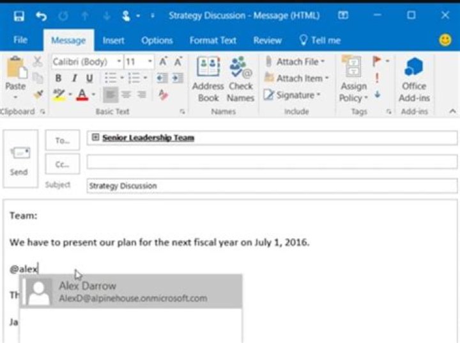The width and height of the screenshot is (460, 343).
Task: Open highlight color dropdown arrow
Action: (x=70, y=95)
